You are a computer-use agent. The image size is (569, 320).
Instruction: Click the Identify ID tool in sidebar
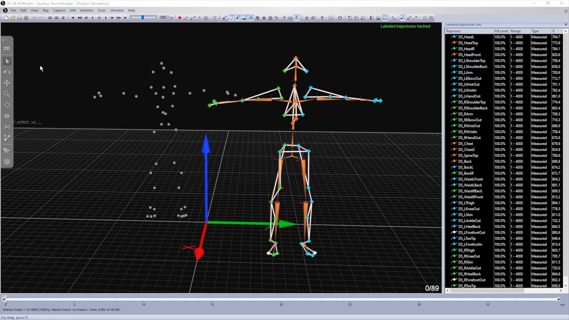click(7, 116)
